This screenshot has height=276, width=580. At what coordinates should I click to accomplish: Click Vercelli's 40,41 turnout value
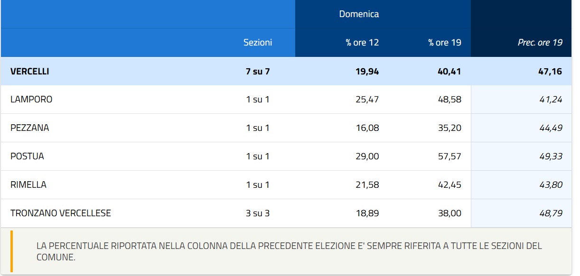pos(449,72)
